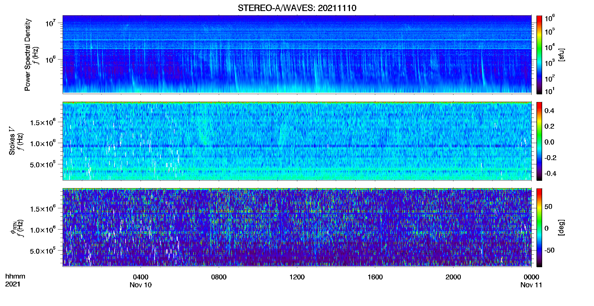
Task: Click the power spectral density spectrogram panel
Action: (297, 54)
